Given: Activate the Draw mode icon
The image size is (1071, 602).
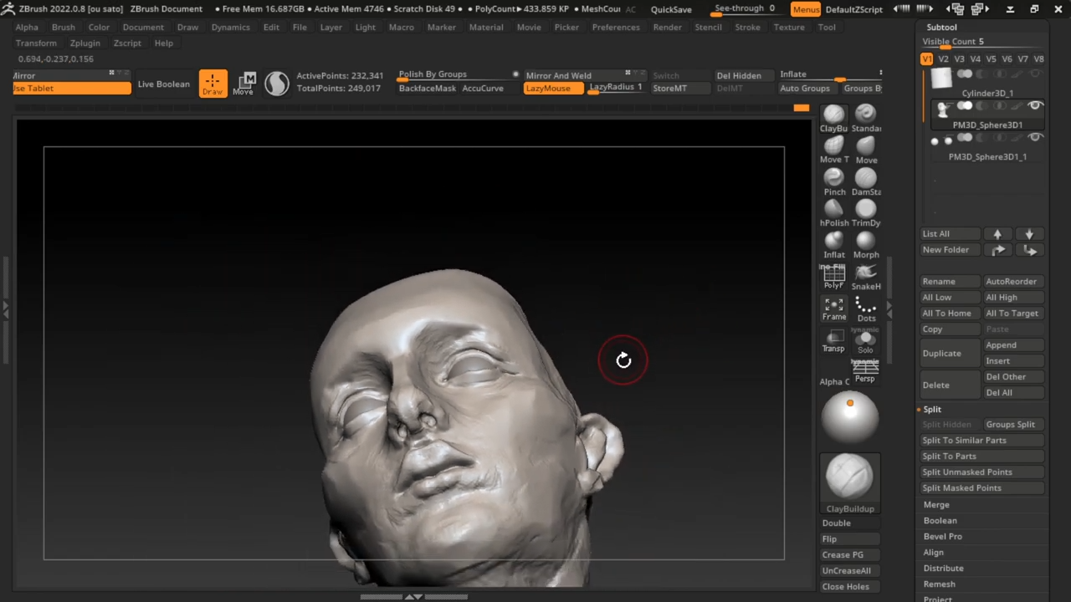Looking at the screenshot, I should [213, 84].
